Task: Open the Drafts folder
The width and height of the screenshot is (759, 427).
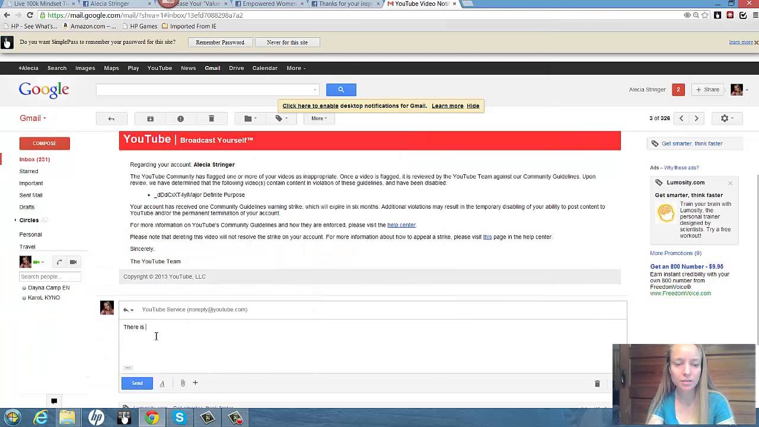Action: (27, 207)
